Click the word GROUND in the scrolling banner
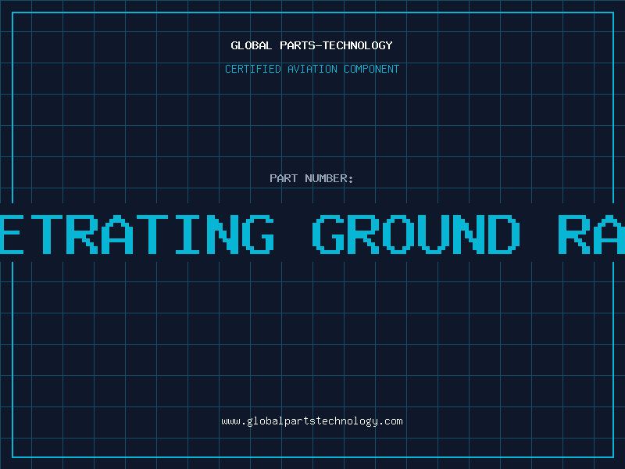This screenshot has width=625, height=469. pos(416,233)
